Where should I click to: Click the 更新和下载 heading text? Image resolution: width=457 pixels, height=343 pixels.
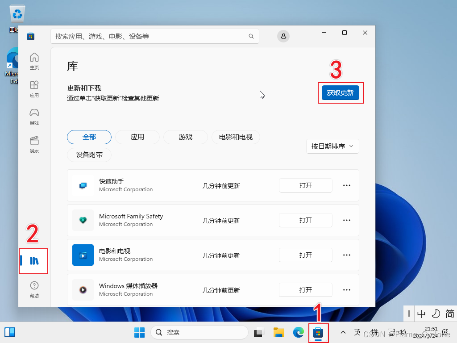click(x=84, y=88)
